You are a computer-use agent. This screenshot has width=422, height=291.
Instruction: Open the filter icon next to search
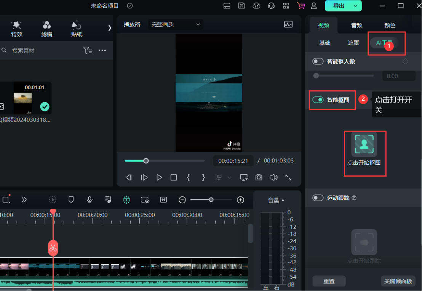click(88, 50)
